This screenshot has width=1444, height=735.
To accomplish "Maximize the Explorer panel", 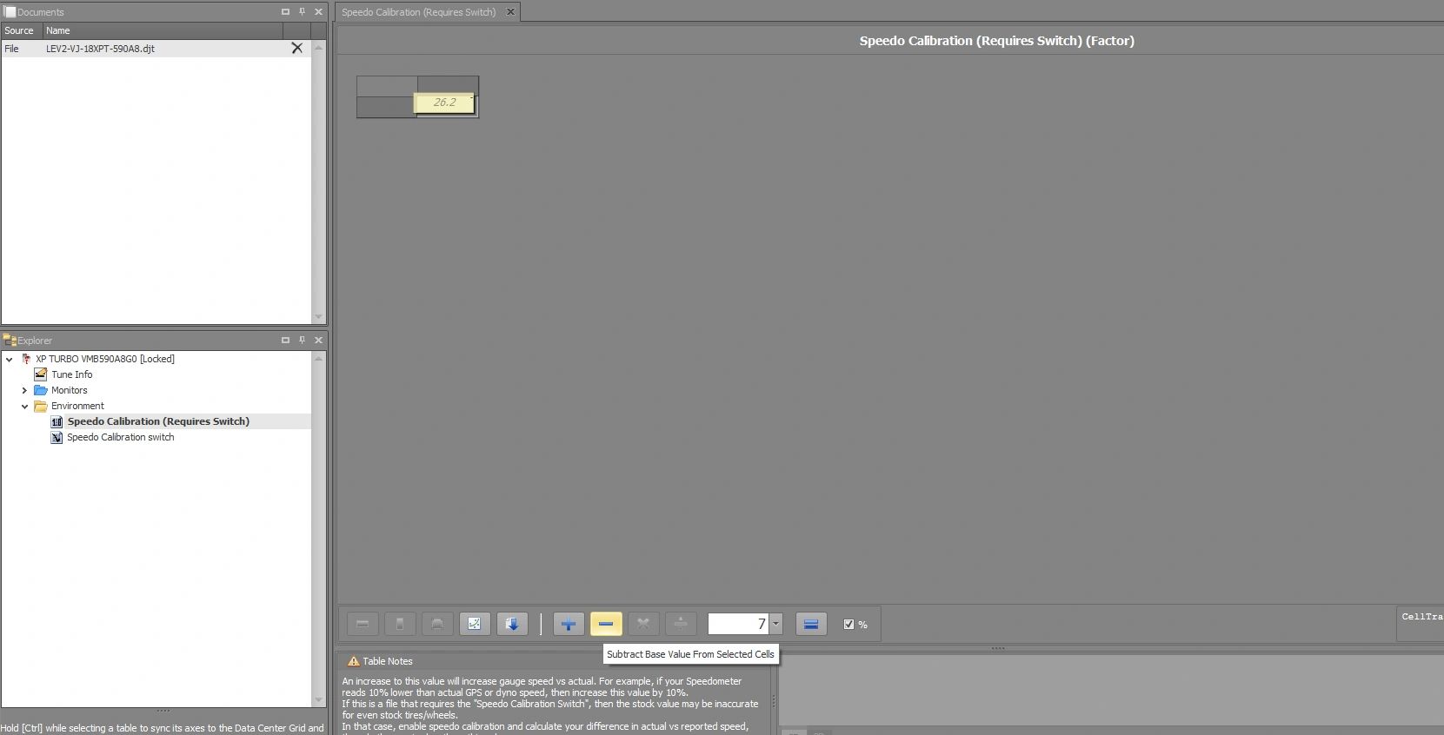I will tap(285, 341).
